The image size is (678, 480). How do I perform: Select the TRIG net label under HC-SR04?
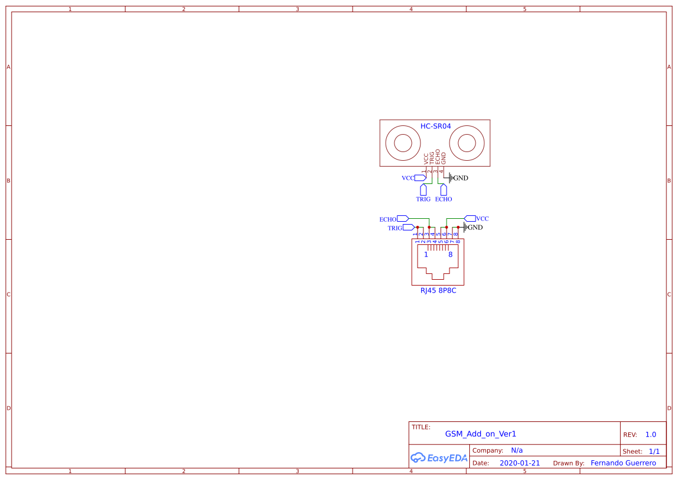(423, 199)
